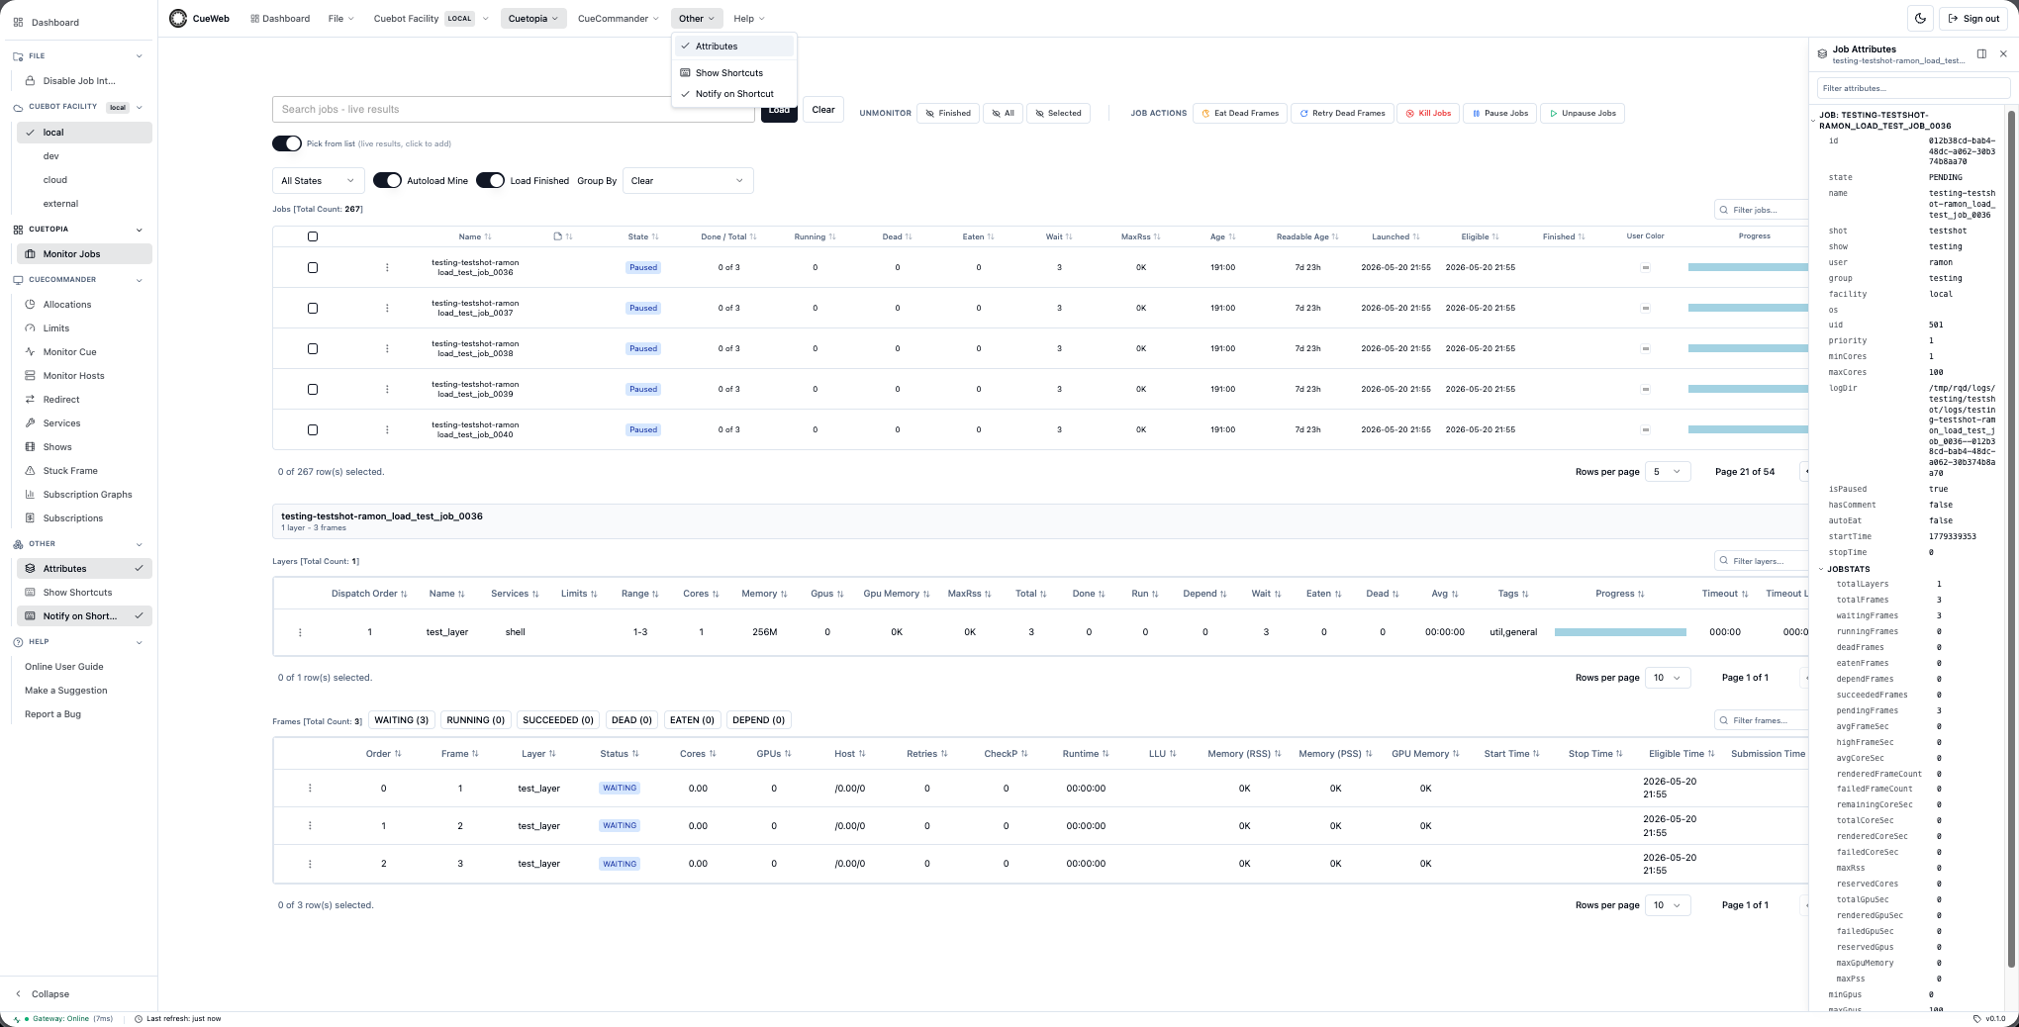
Task: Collapse the CueCommander sidebar section
Action: (x=139, y=280)
